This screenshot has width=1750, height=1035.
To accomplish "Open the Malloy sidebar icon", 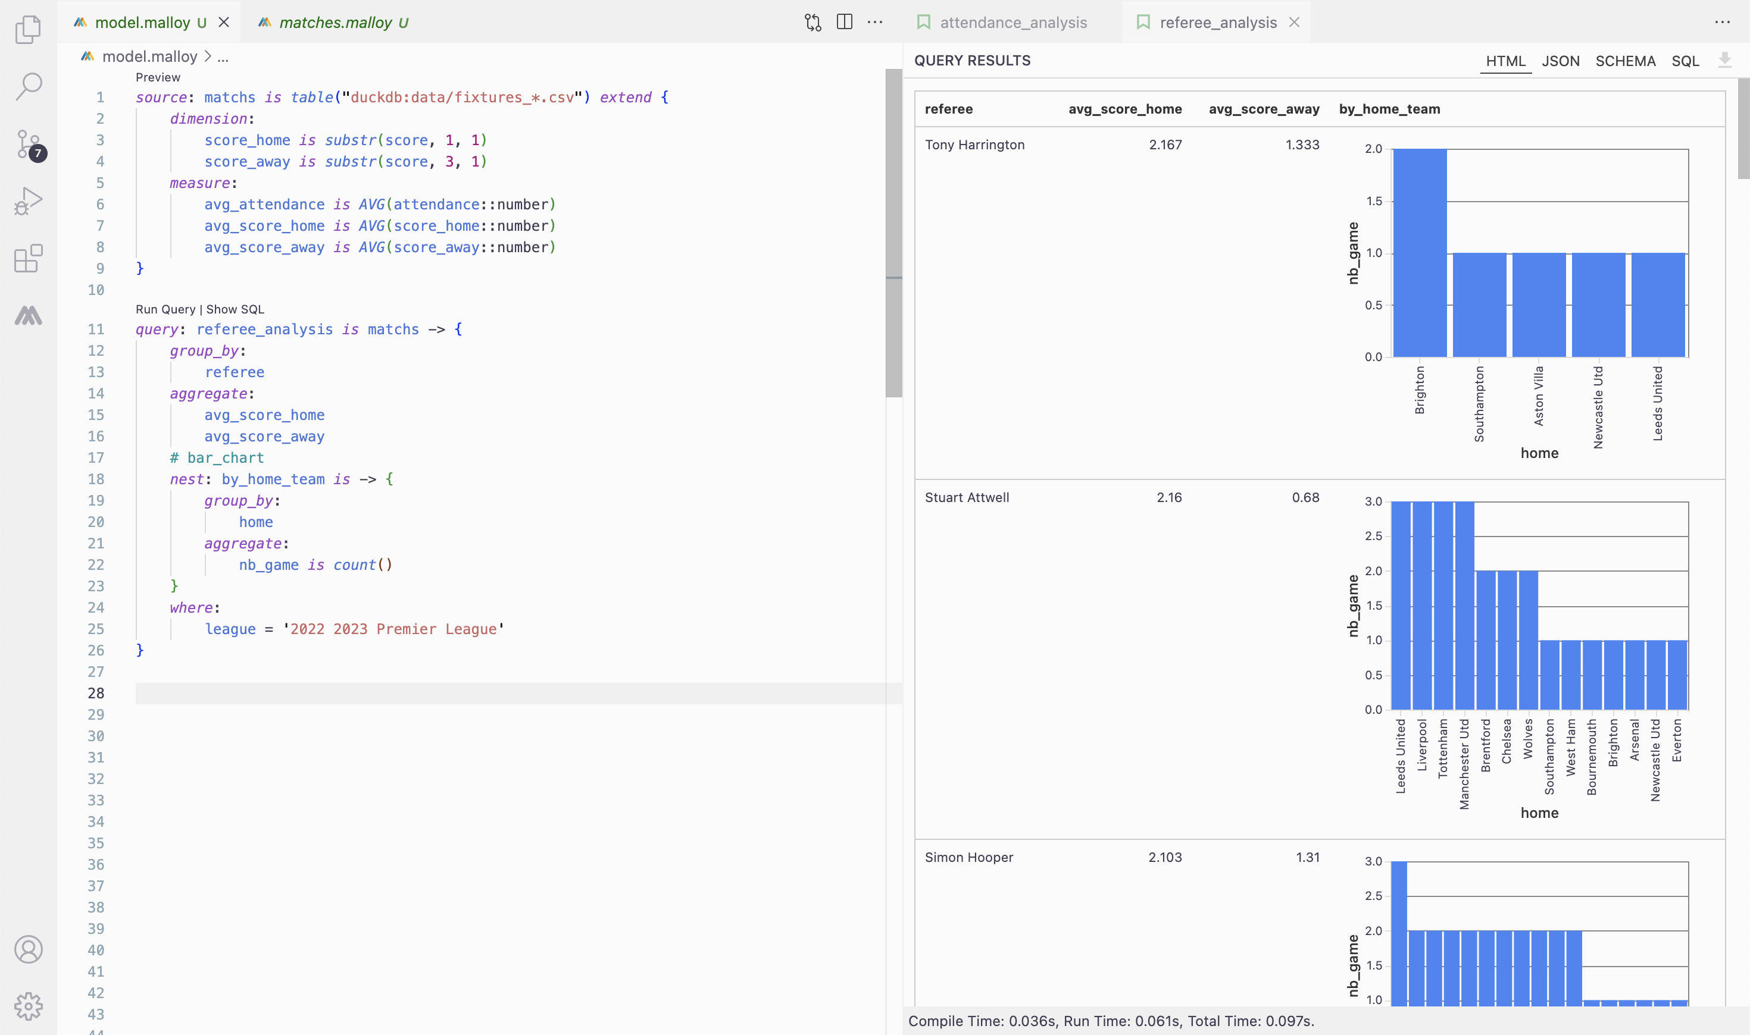I will point(28,316).
